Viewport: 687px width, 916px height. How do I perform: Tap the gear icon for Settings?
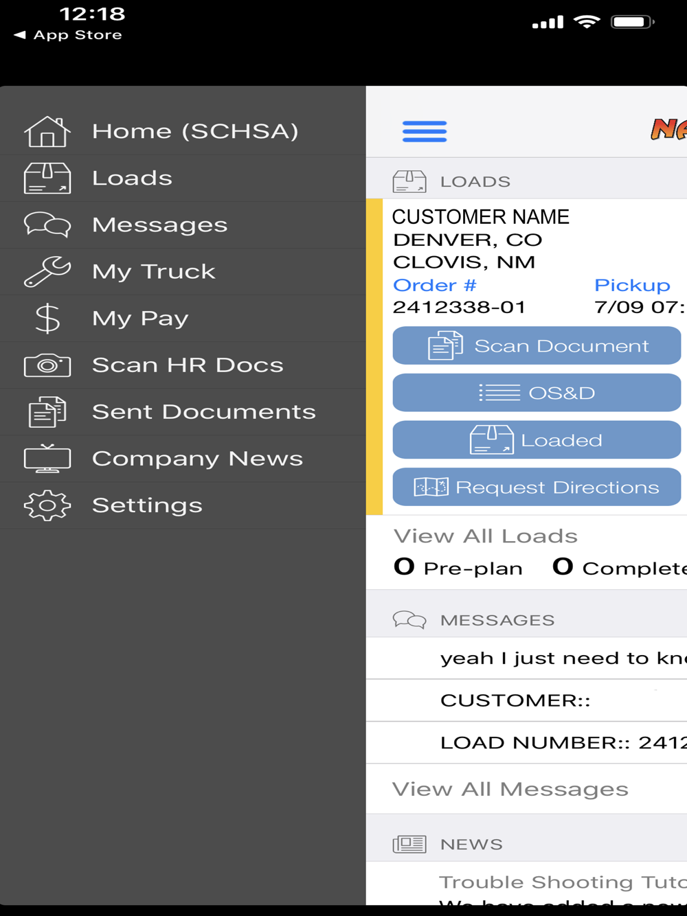(x=47, y=505)
